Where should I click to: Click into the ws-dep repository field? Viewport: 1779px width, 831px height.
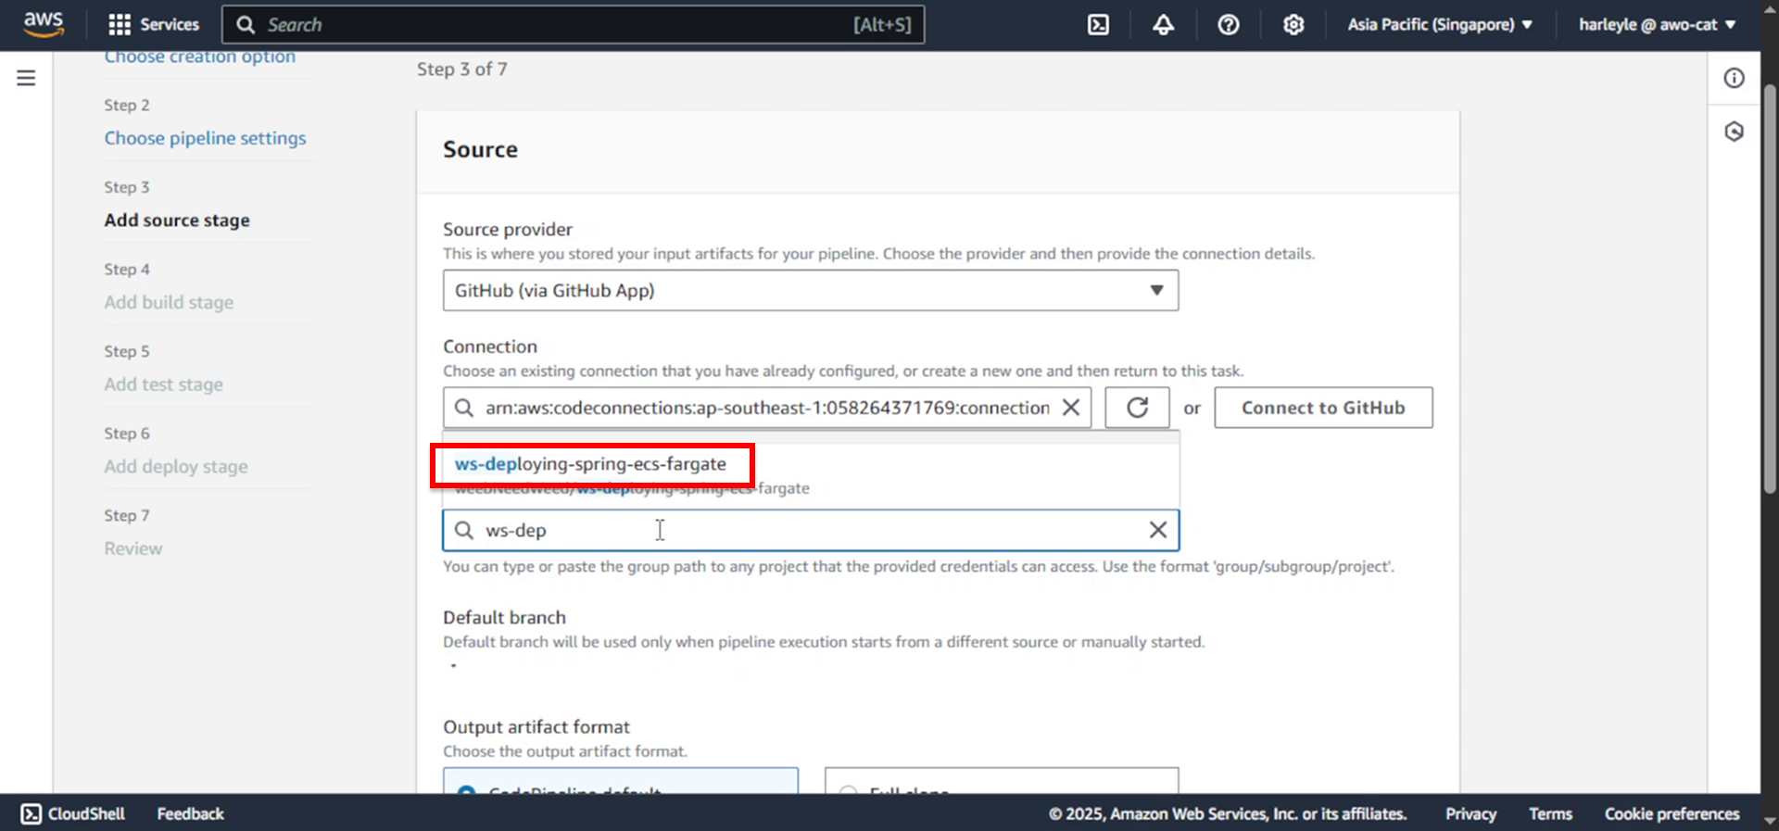click(811, 530)
